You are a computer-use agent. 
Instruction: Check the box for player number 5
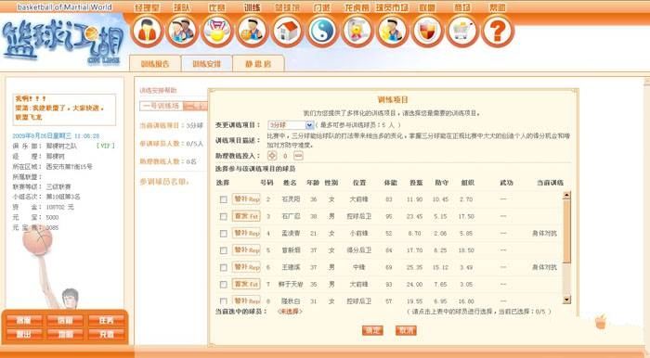click(224, 250)
